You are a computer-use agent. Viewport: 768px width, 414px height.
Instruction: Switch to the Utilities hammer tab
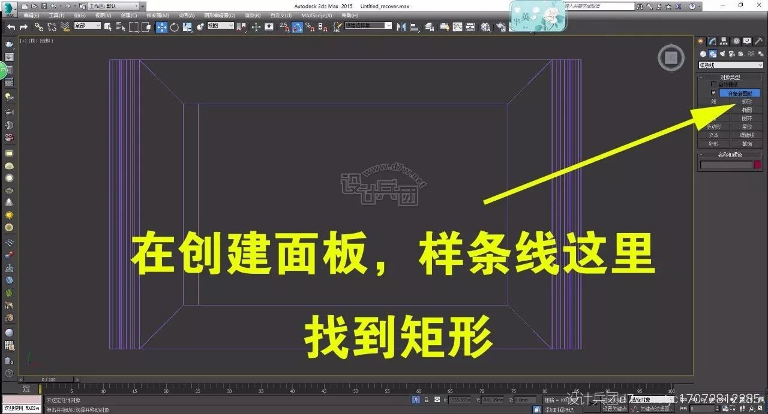point(759,41)
